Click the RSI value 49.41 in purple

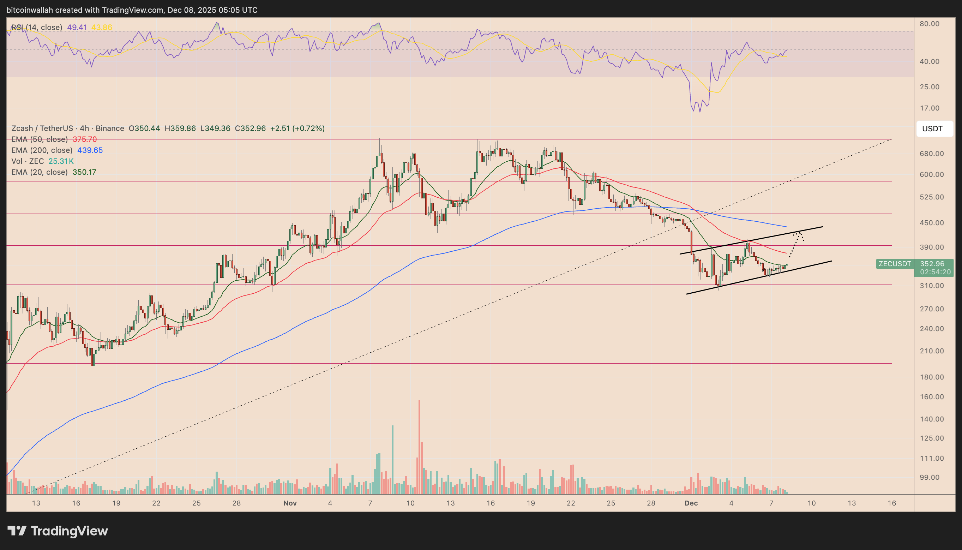(77, 27)
